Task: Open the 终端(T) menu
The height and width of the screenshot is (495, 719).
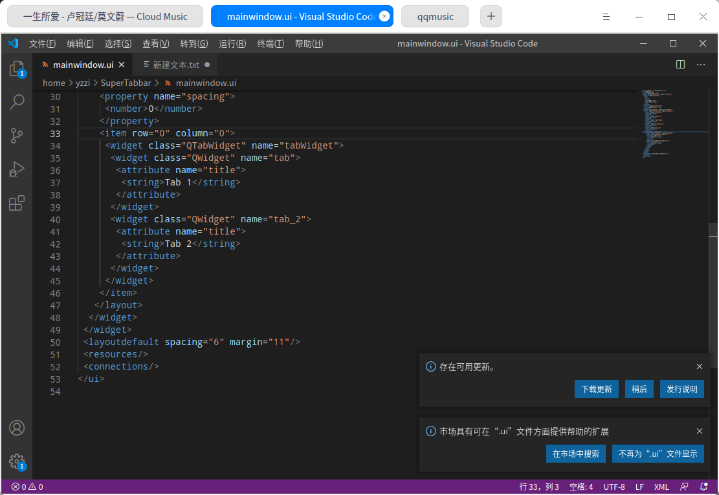Action: click(x=271, y=43)
